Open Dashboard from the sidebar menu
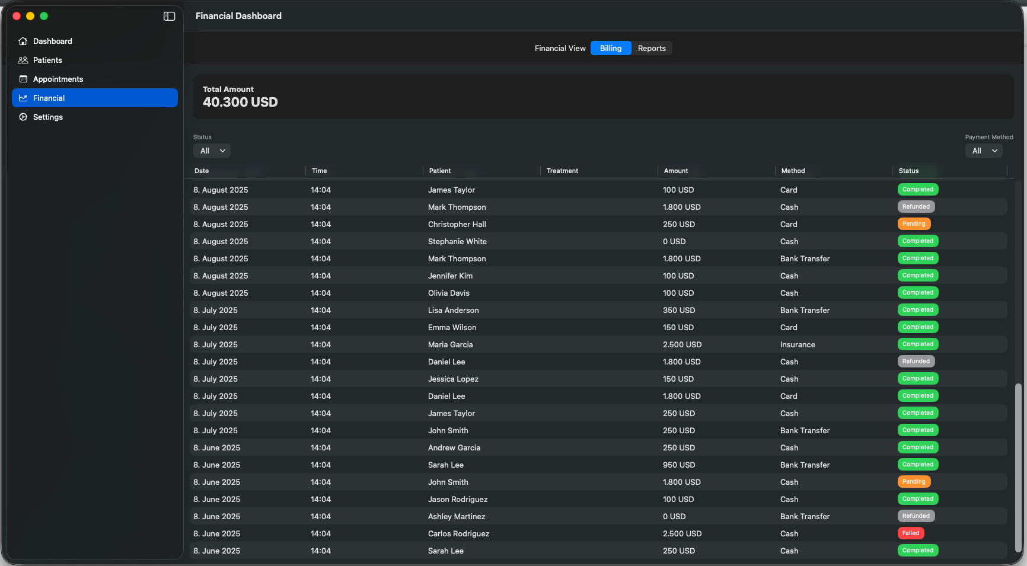 click(x=53, y=41)
